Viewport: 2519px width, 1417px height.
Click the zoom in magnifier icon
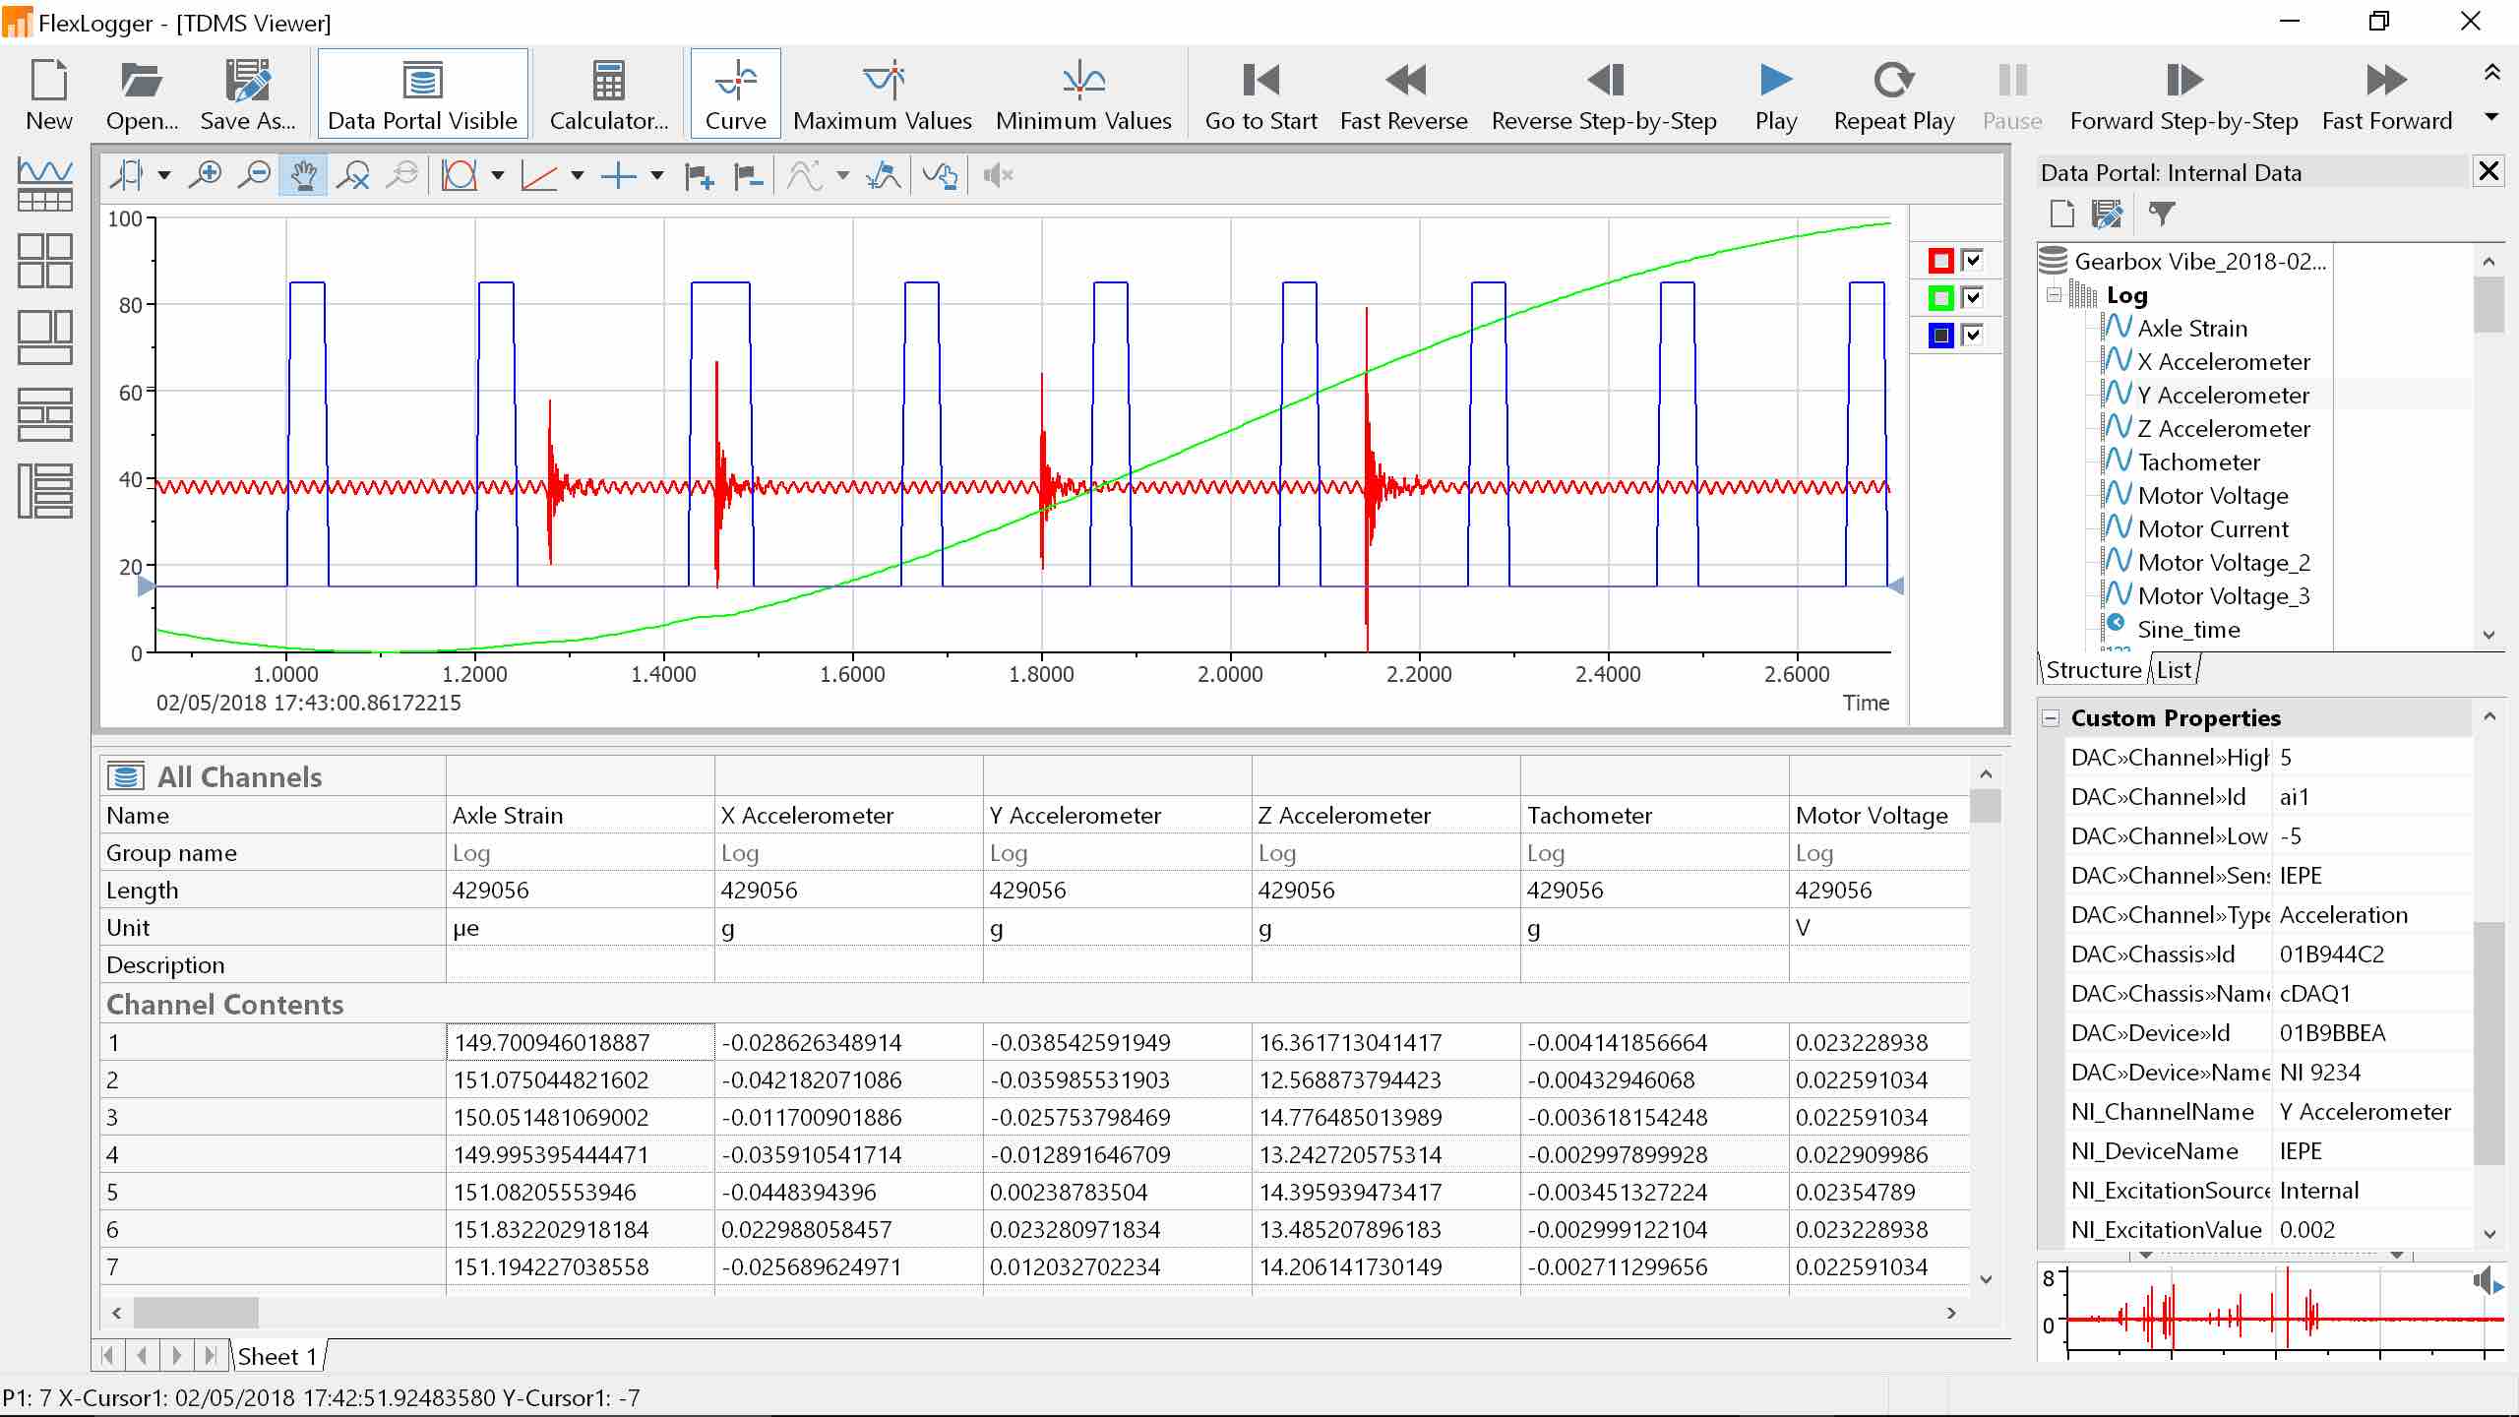point(206,176)
